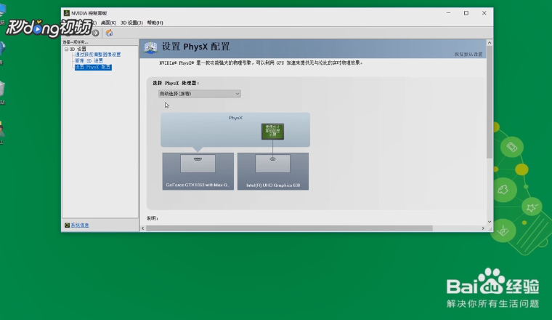
Task: Click the green PhysX chip icon
Action: click(273, 131)
